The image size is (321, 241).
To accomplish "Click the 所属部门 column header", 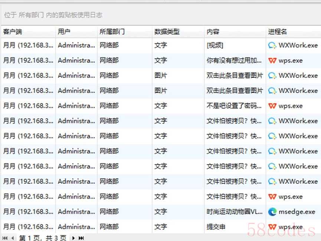I will tap(112, 32).
